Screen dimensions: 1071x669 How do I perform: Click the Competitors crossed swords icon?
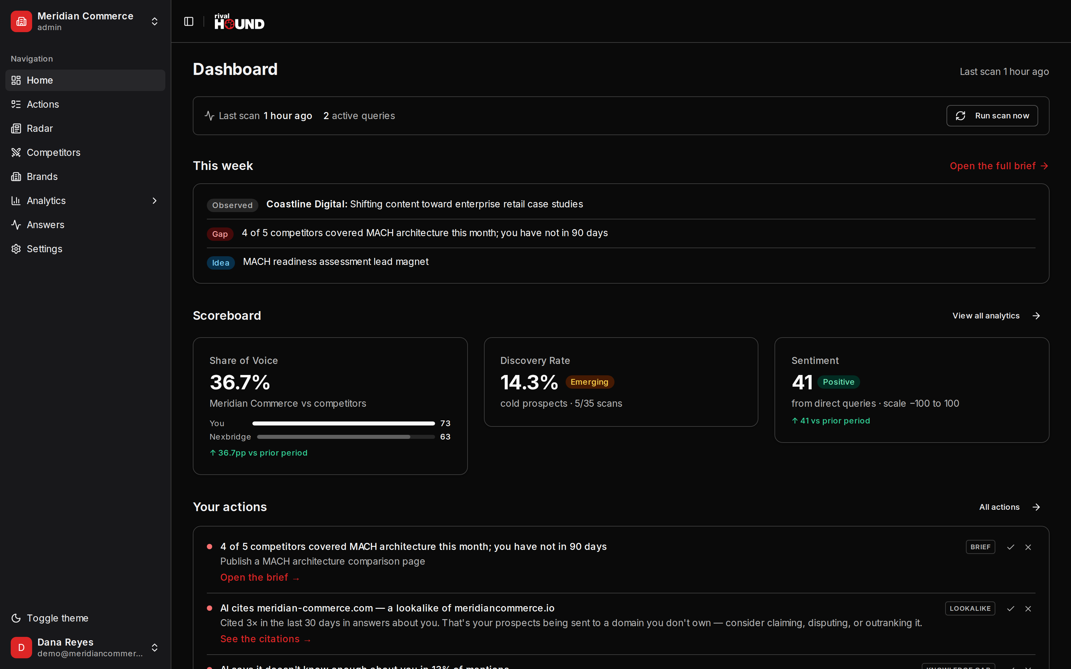coord(16,153)
